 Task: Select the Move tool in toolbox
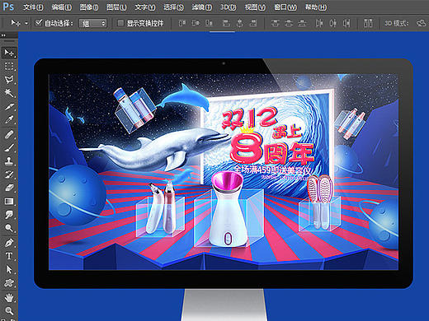click(9, 53)
